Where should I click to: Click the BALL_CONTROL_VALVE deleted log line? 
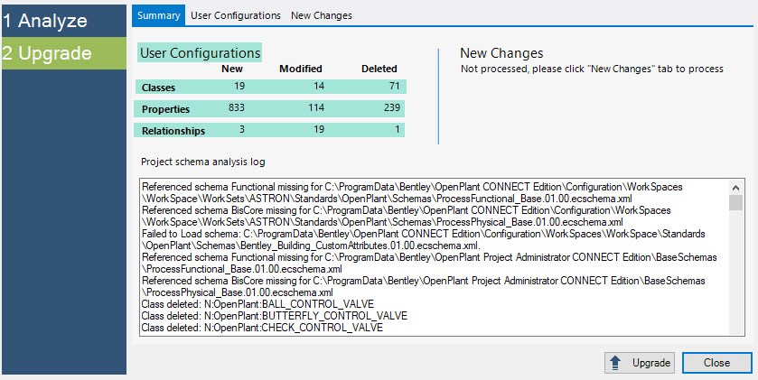[x=257, y=304]
